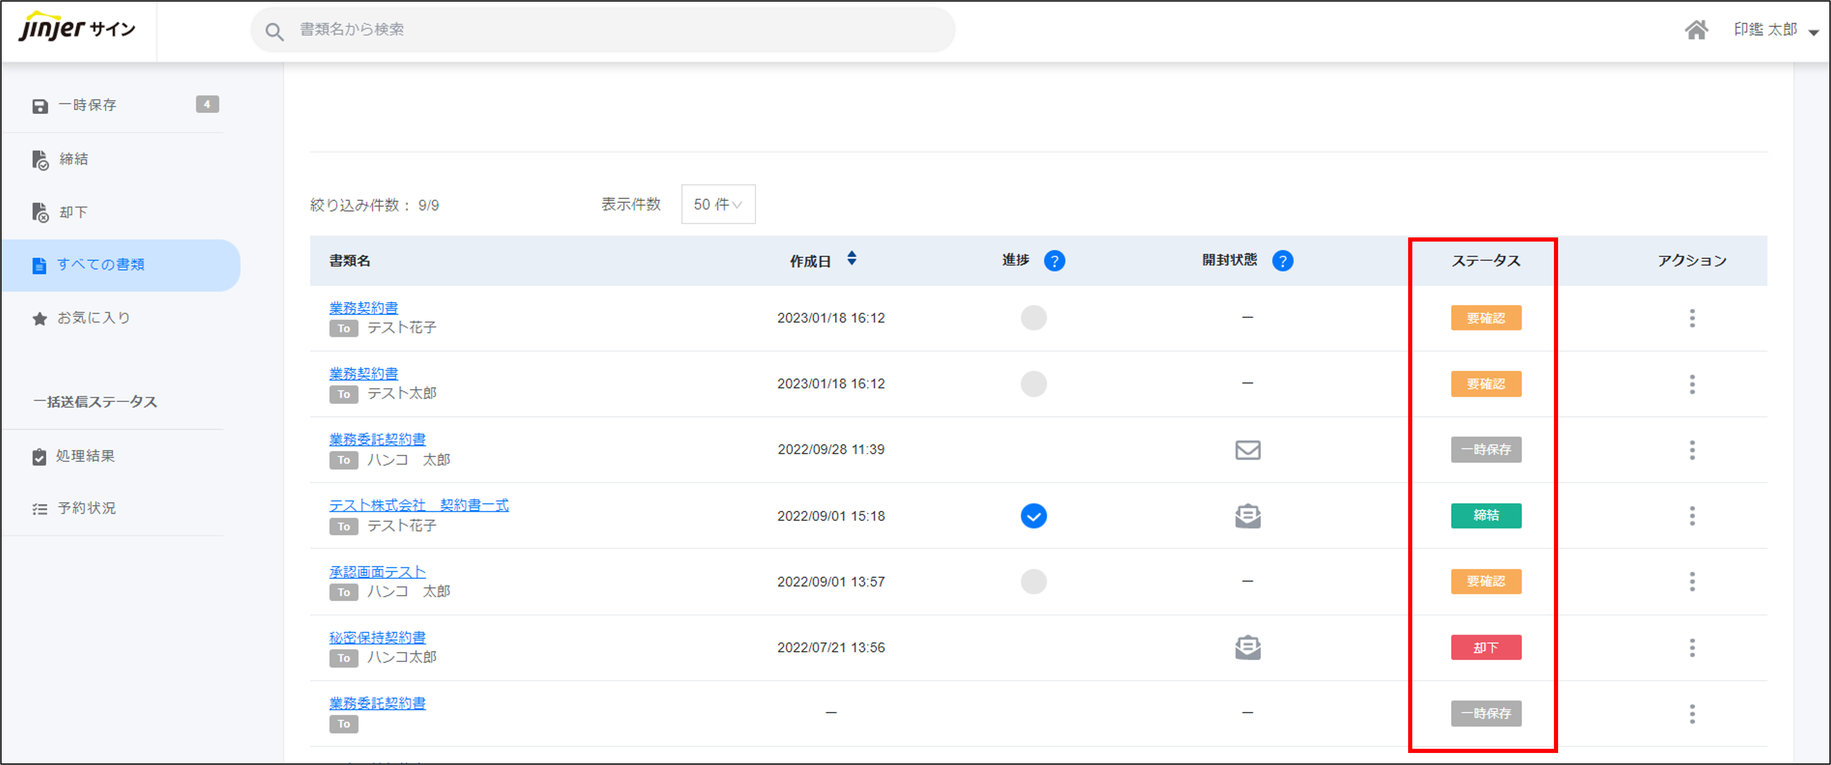Open the 表示件数 50 件 dropdown
This screenshot has height=765, width=1831.
(x=718, y=205)
